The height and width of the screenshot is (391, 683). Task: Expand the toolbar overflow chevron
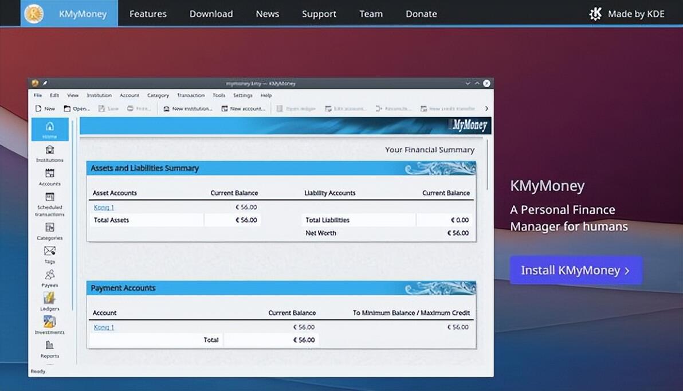tap(486, 108)
